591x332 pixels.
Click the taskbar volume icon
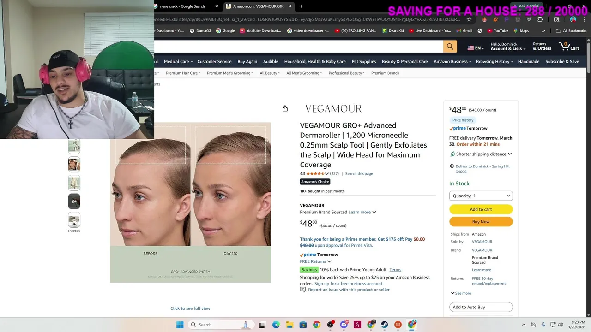point(561,325)
